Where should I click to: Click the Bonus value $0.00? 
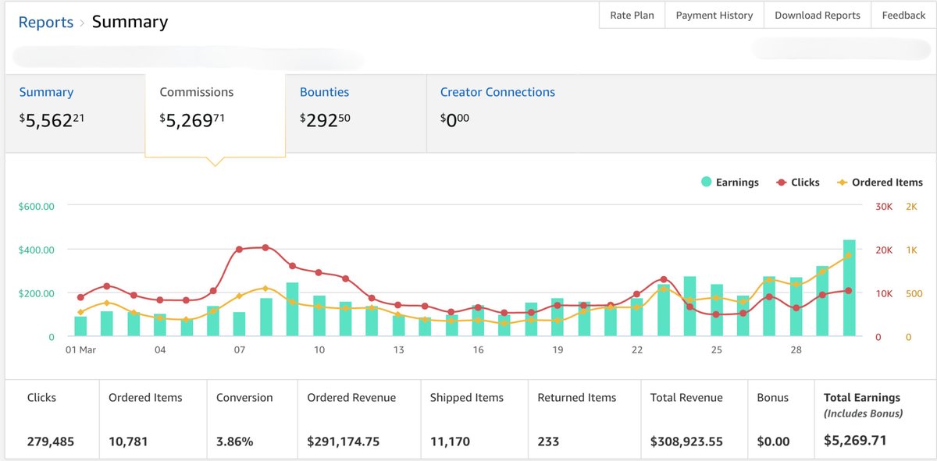click(x=773, y=441)
